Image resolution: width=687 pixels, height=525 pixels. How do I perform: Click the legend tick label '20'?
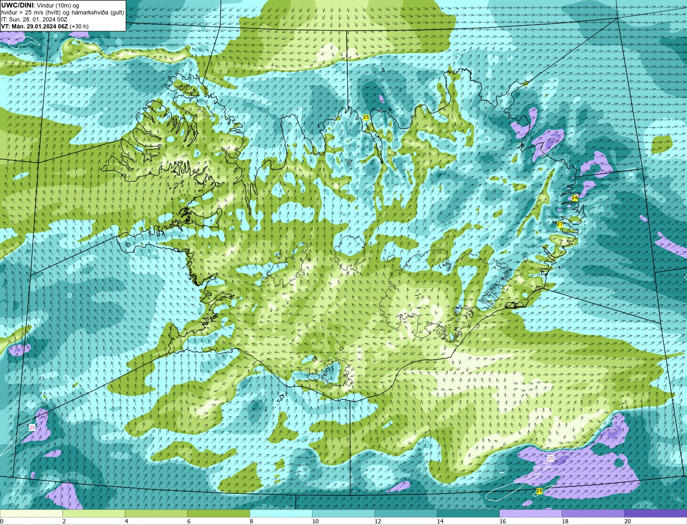click(627, 521)
